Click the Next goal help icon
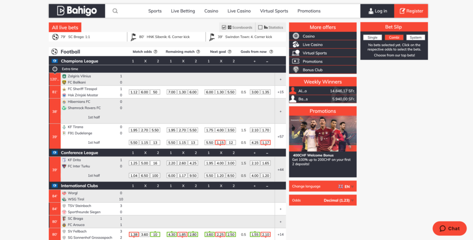This screenshot has width=473, height=240. [230, 52]
